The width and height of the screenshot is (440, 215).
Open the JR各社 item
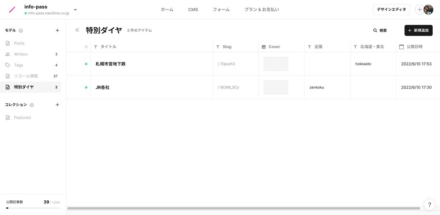pyautogui.click(x=103, y=87)
